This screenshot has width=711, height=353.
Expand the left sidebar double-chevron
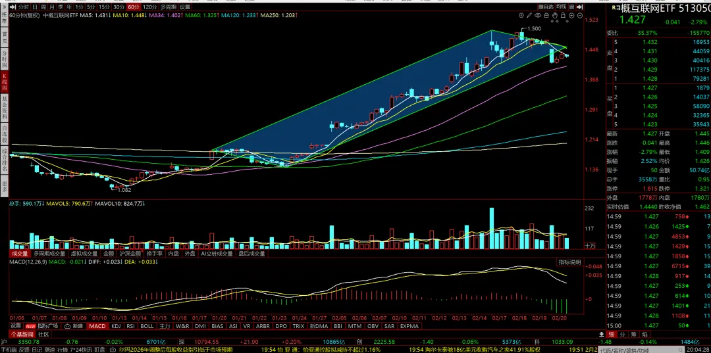tap(4, 7)
